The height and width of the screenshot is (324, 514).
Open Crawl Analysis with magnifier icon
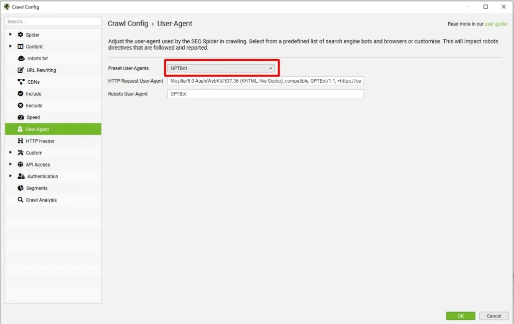[x=21, y=200]
